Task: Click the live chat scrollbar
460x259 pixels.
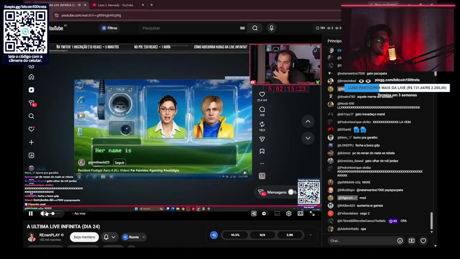Action: tap(432, 220)
